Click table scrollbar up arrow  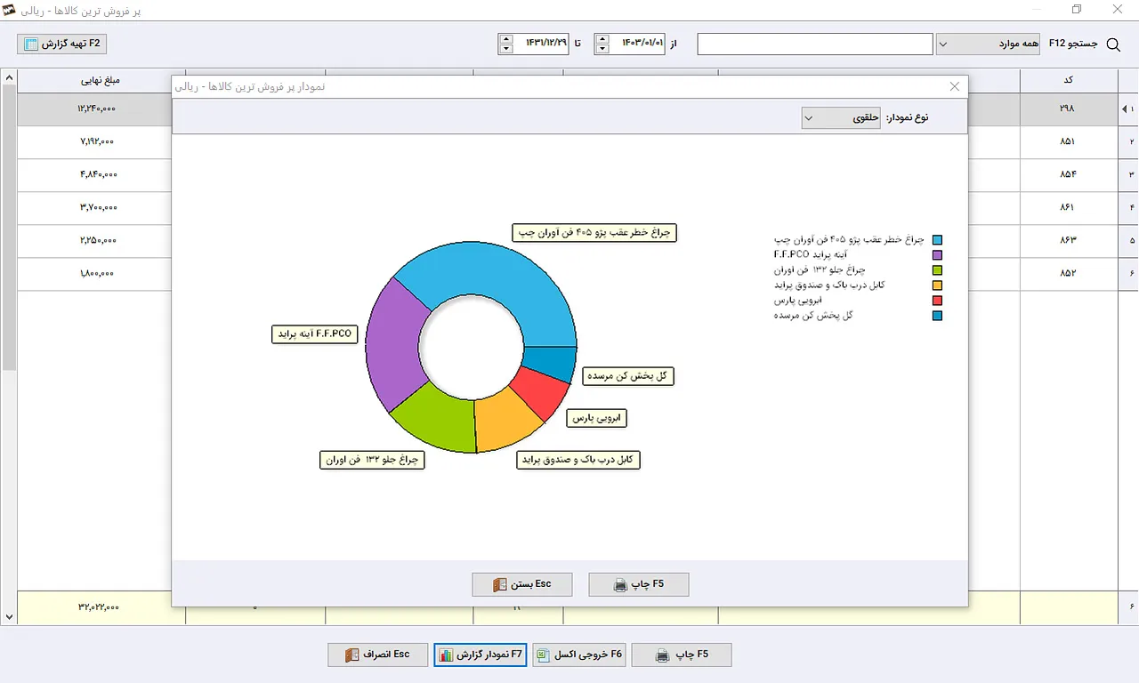click(9, 78)
